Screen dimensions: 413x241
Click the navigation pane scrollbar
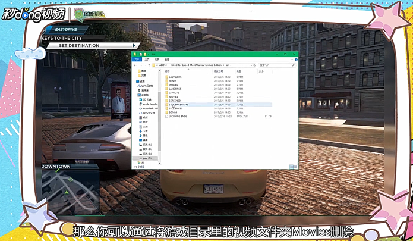click(x=159, y=121)
